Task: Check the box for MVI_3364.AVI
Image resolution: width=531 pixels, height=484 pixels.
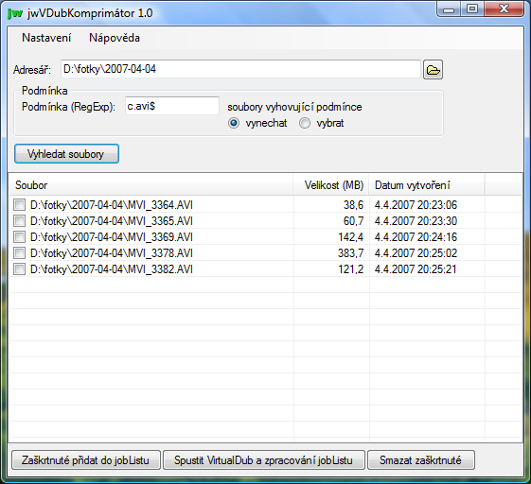Action: [x=19, y=204]
